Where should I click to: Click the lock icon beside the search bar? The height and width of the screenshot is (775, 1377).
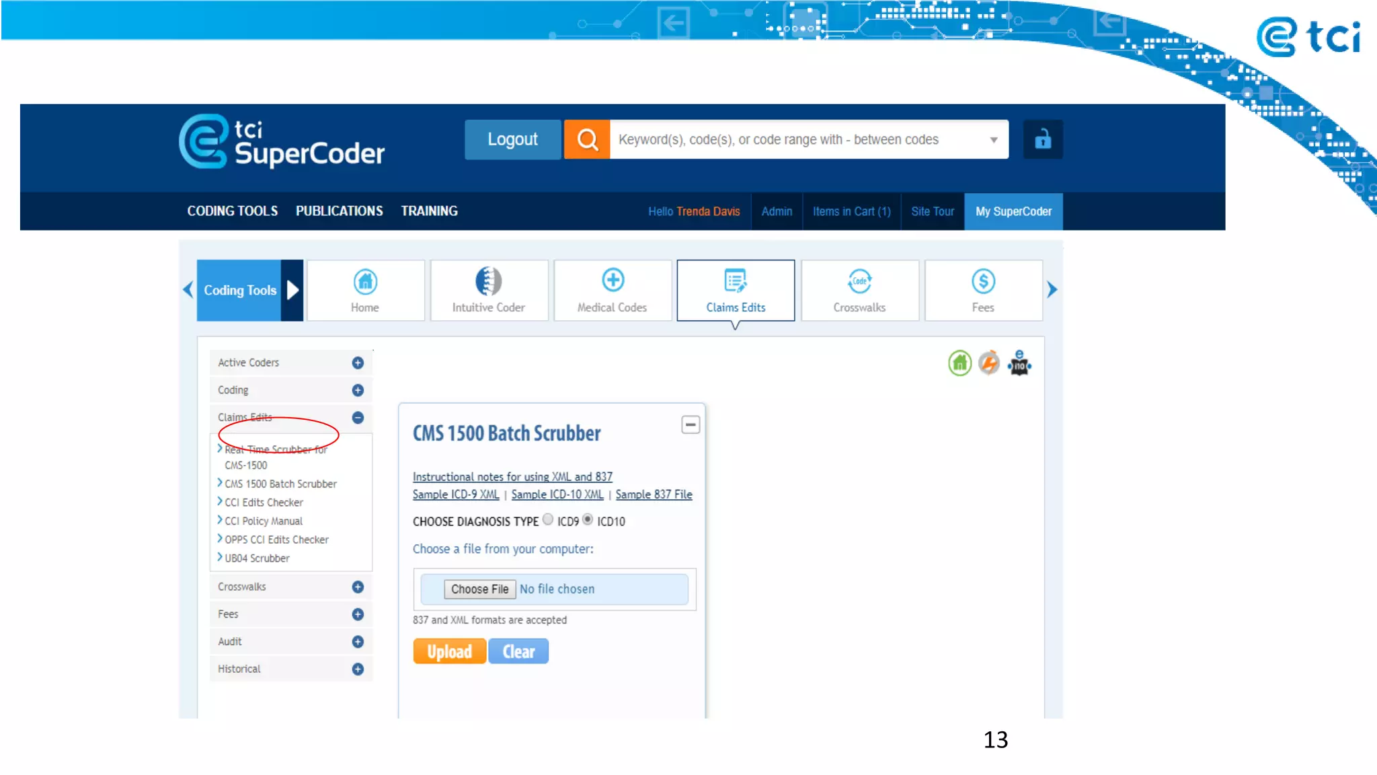(x=1042, y=139)
